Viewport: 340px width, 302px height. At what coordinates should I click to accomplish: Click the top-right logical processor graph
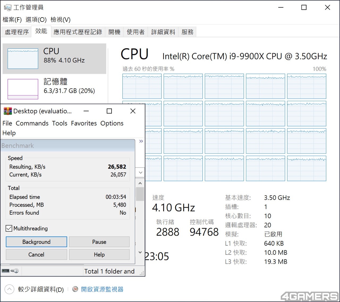[x=307, y=86]
